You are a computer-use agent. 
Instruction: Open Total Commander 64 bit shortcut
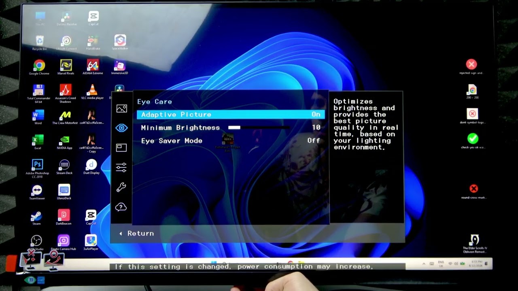click(x=38, y=93)
